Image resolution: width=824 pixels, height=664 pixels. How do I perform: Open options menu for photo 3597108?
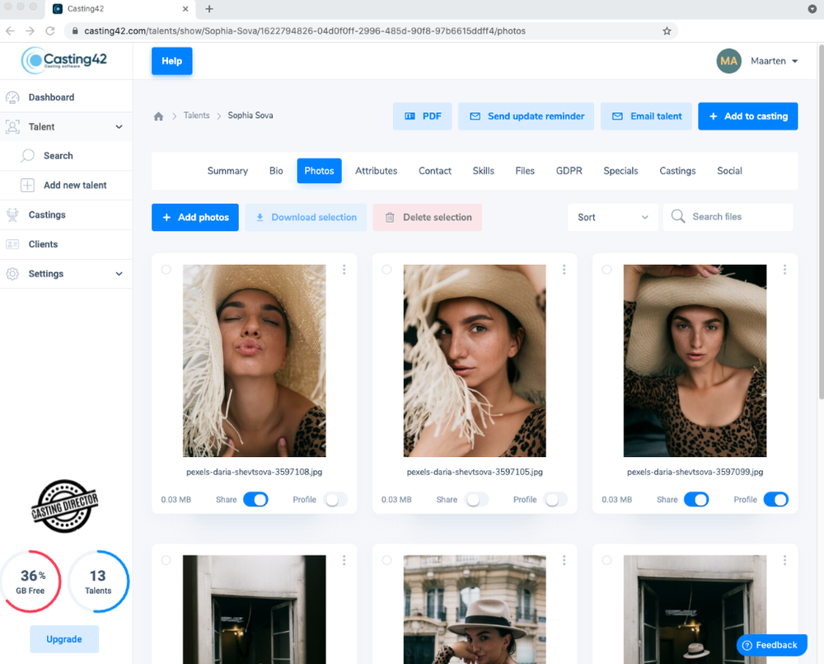[x=344, y=270]
